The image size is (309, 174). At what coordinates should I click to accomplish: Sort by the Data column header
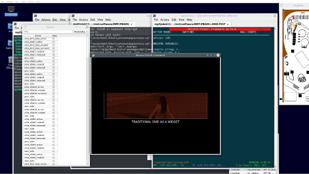click(x=54, y=36)
